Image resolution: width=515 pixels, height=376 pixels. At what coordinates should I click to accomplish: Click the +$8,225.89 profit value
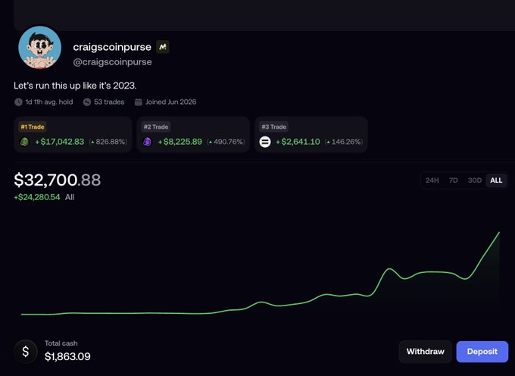180,142
